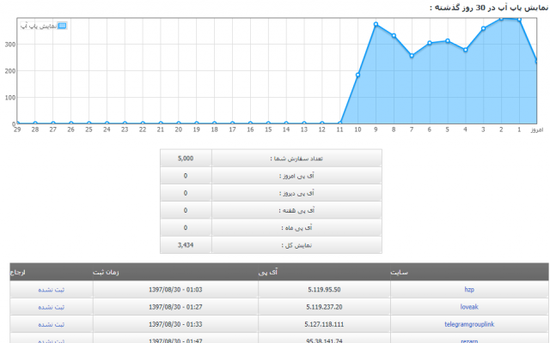
Task: Open the ثبت نشده link in the hzp row
Action: (x=52, y=290)
